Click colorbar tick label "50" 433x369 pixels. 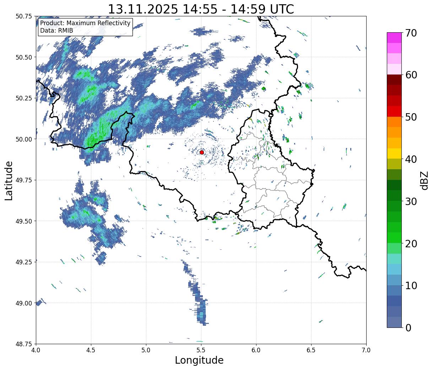[x=411, y=117]
